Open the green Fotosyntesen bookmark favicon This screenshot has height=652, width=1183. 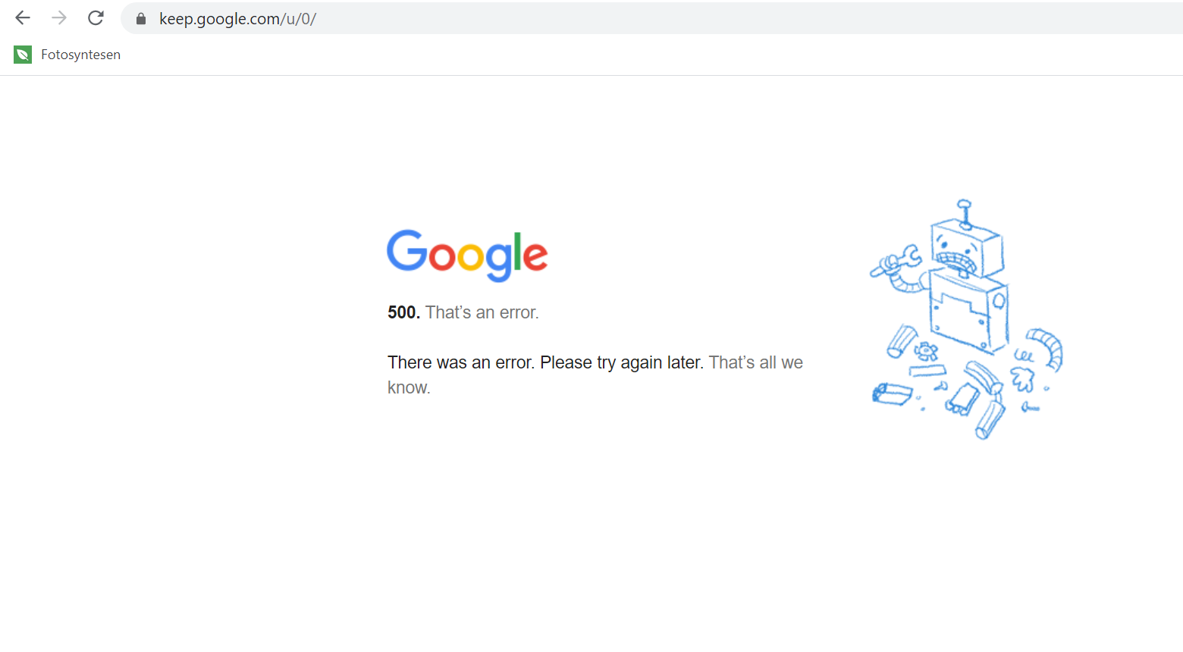click(23, 55)
